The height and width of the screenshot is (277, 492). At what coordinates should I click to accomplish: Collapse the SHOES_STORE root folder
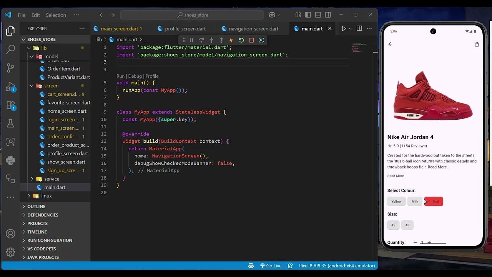tap(41, 39)
